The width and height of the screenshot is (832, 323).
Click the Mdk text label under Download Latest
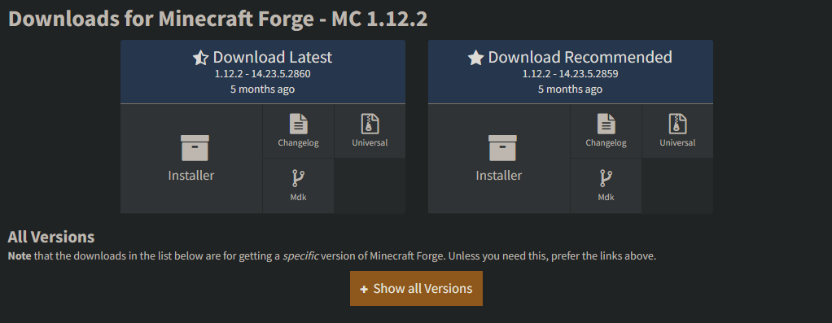pyautogui.click(x=298, y=198)
